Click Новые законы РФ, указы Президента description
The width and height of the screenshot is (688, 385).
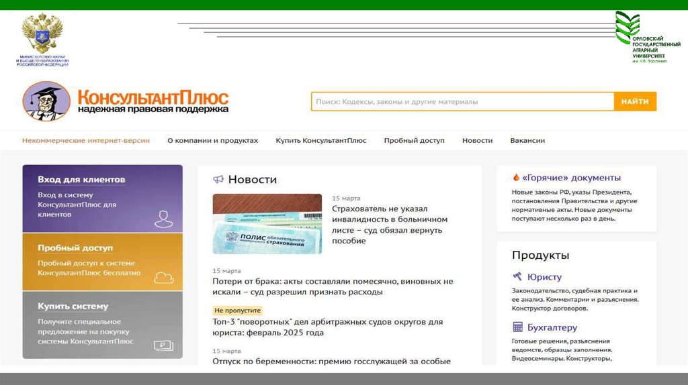(574, 205)
